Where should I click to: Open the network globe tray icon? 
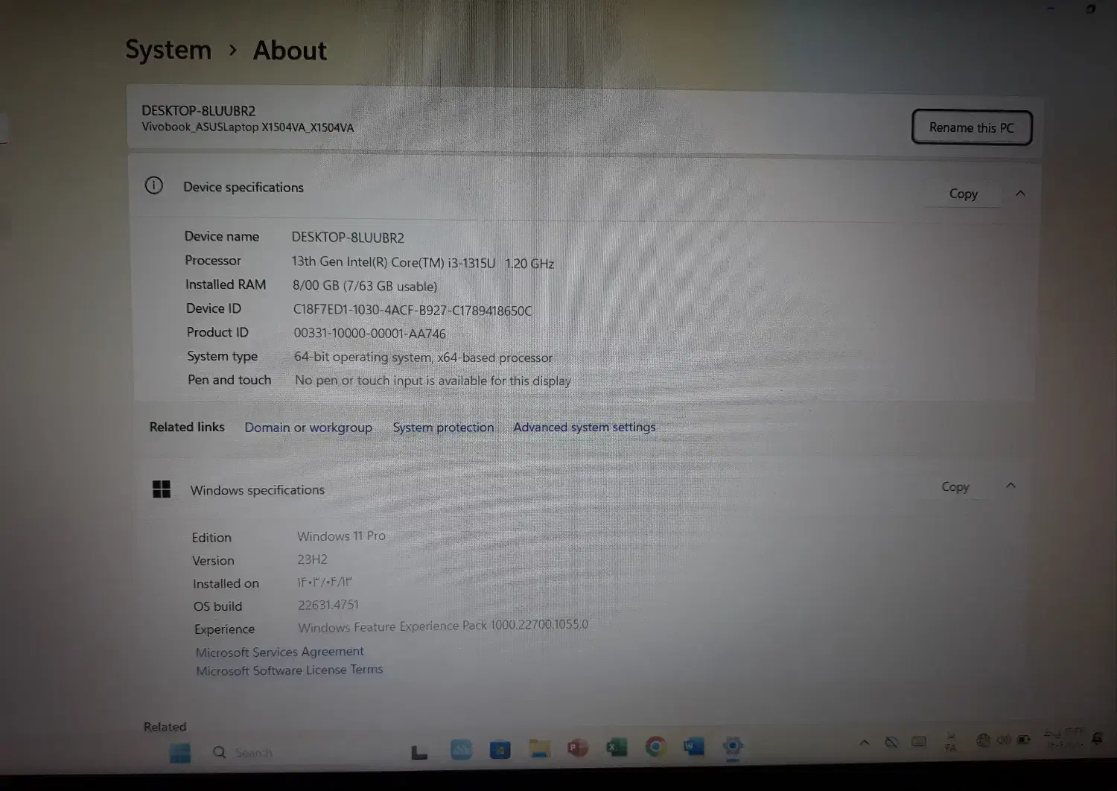[x=983, y=740]
